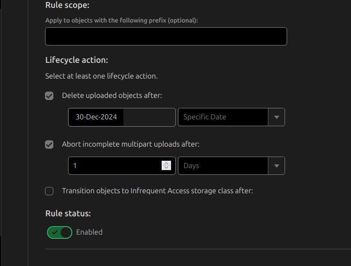Click the object prefix input field

[x=166, y=36]
